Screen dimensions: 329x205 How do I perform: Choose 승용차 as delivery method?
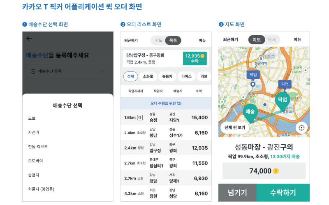[x=34, y=175]
